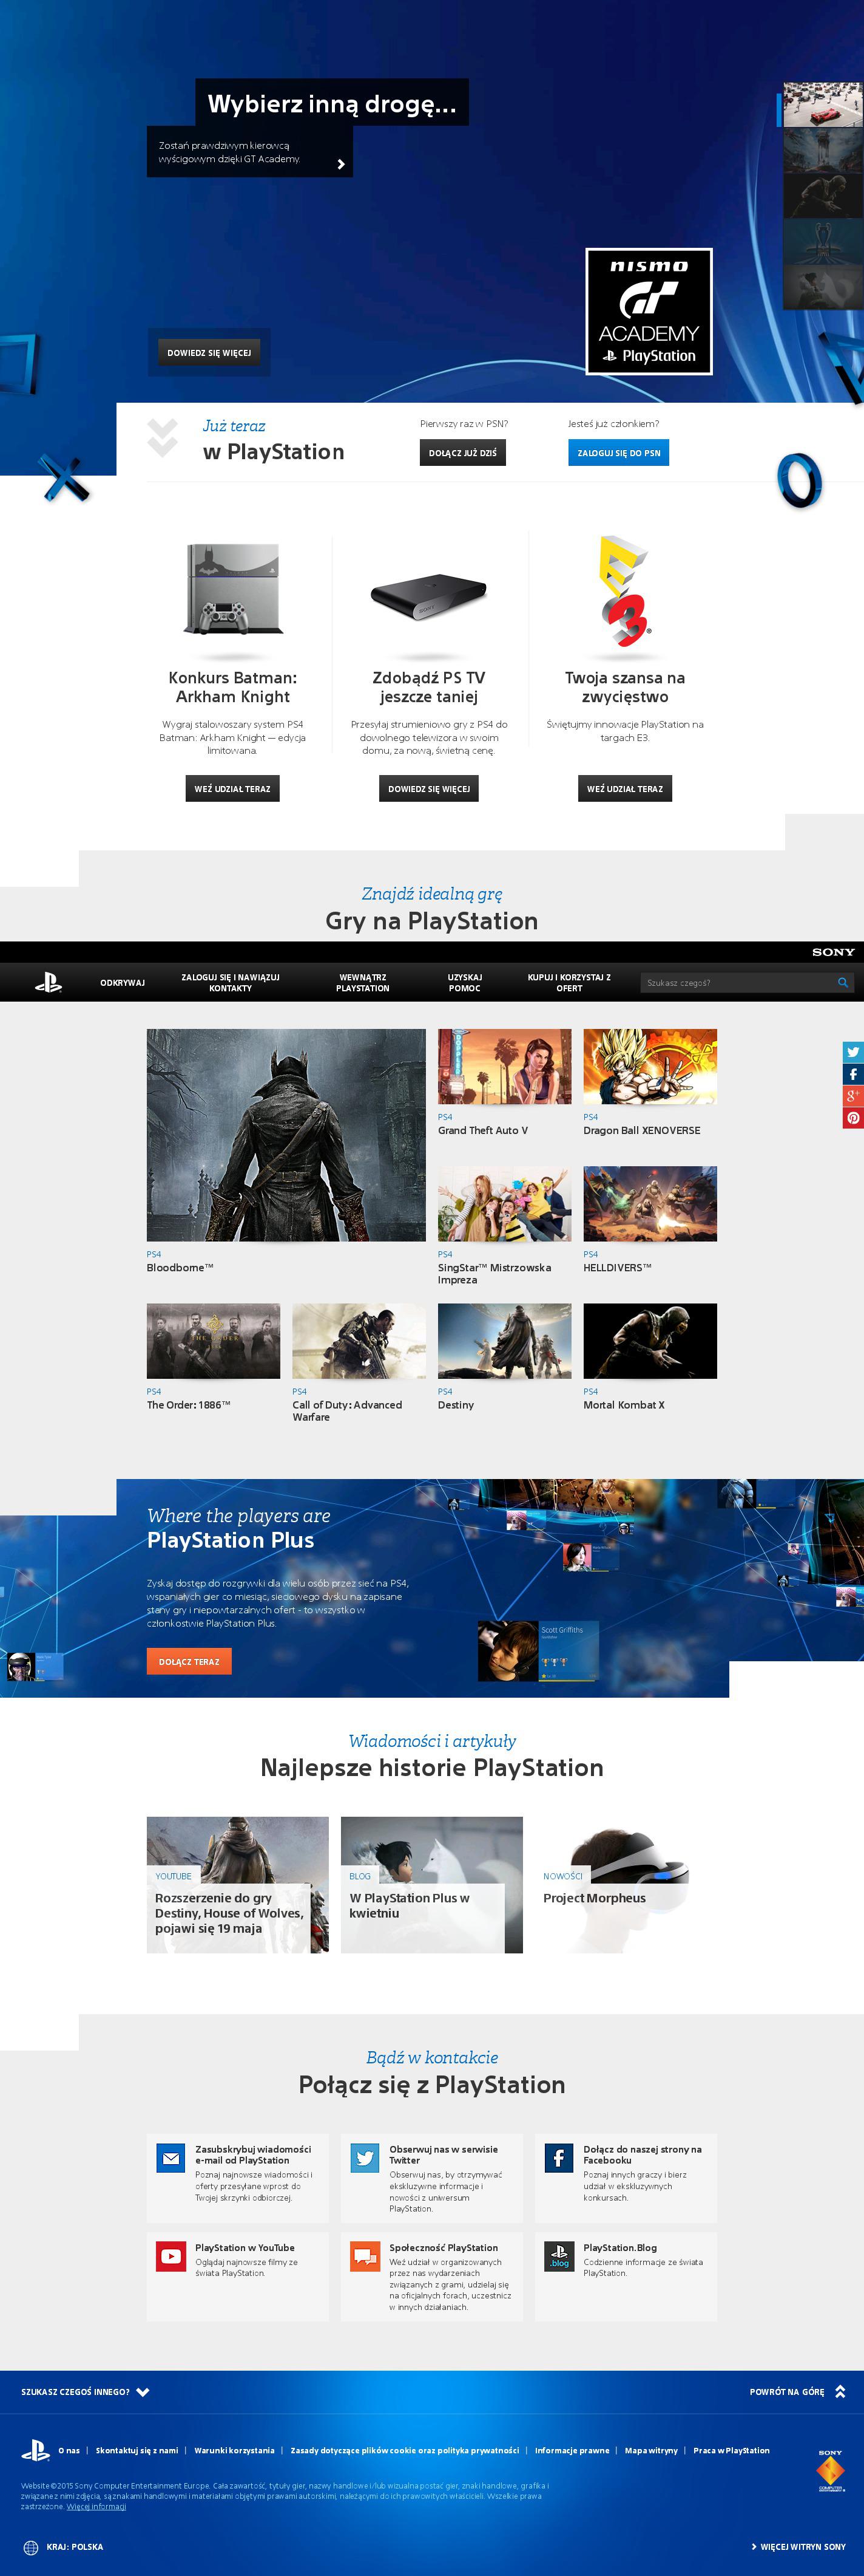This screenshot has height=2576, width=864.
Task: Open the Bloodborne game thumbnail
Action: coord(286,1134)
